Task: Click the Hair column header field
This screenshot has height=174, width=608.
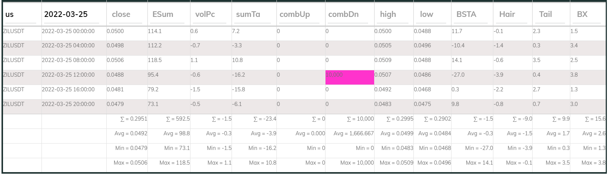Action: 513,15
